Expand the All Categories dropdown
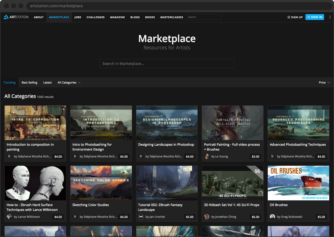 [69, 83]
